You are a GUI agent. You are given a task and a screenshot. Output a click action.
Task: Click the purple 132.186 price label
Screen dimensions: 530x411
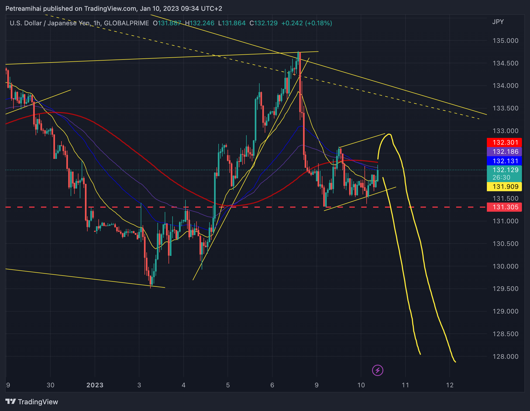click(504, 152)
